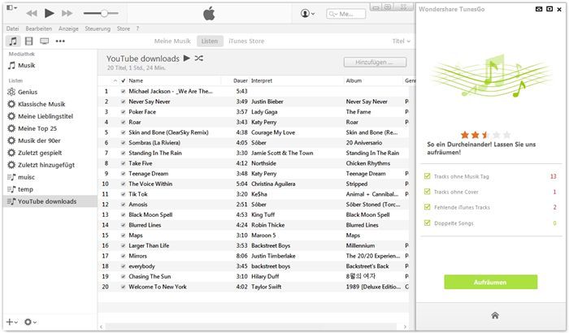The width and height of the screenshot is (569, 333).
Task: Uncheck the Roar track checkbox
Action: pos(123,123)
